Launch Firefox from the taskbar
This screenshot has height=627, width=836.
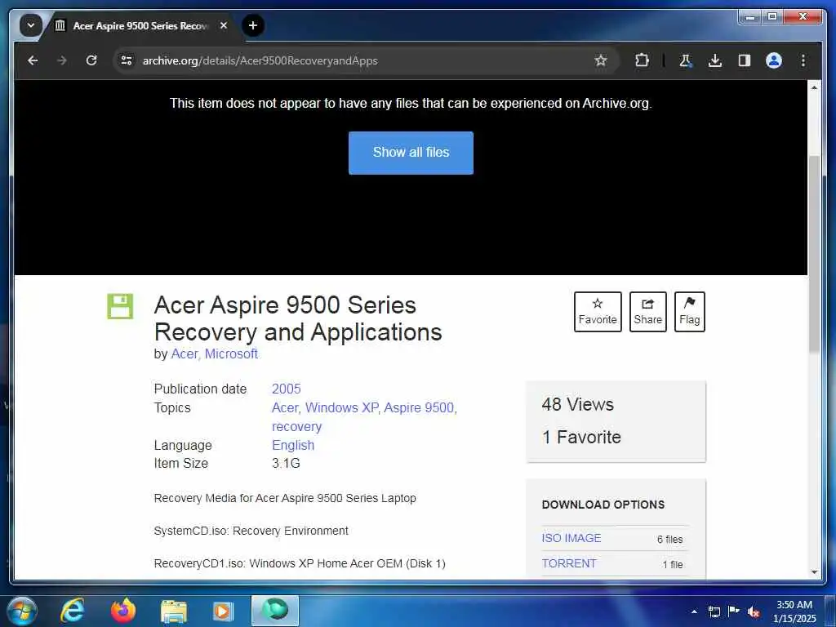pyautogui.click(x=123, y=611)
